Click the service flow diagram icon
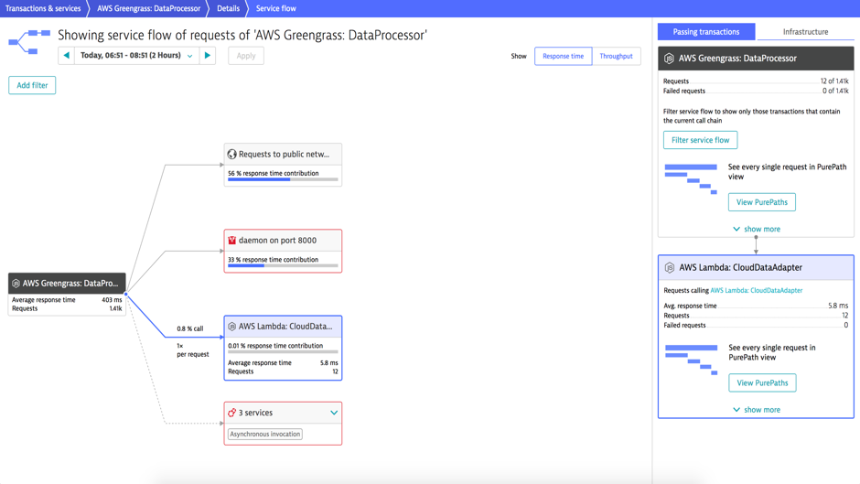The image size is (860, 484). [x=29, y=42]
